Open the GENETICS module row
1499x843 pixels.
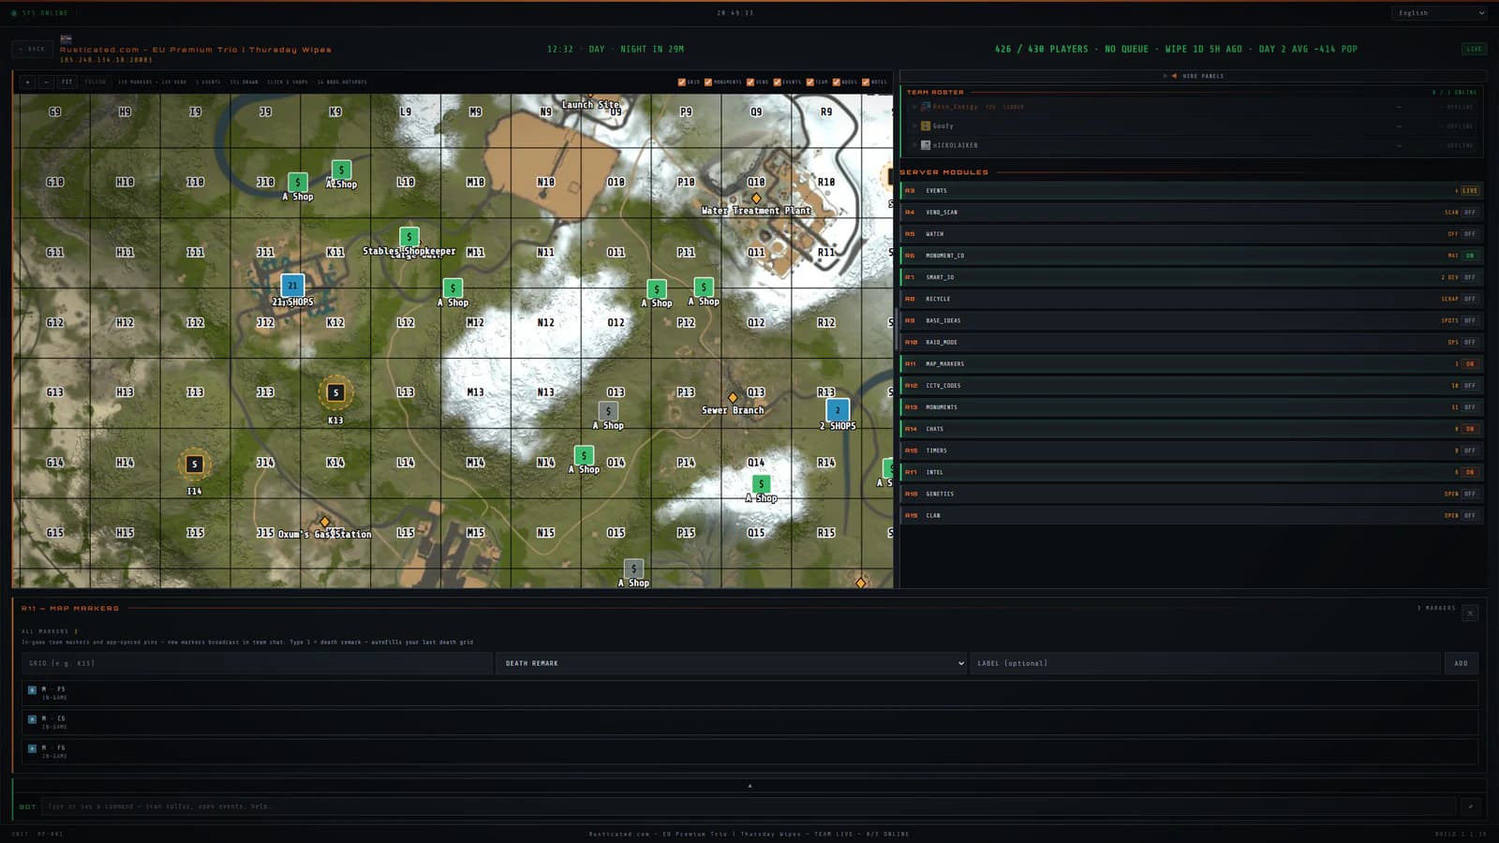point(1192,494)
